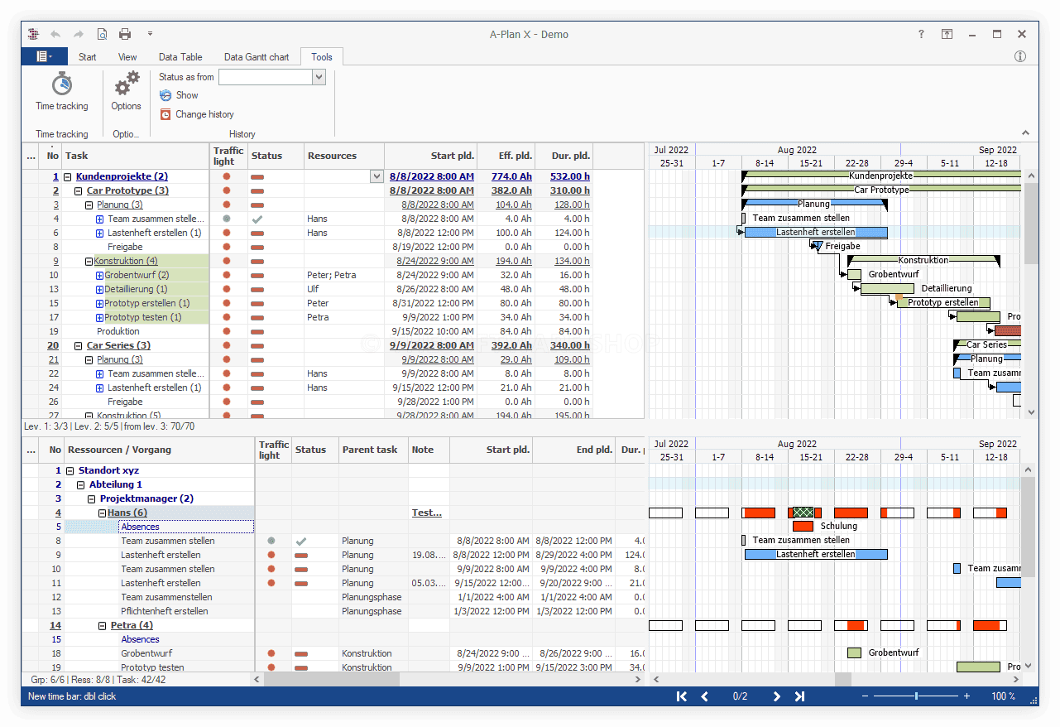Collapse Car Series (3) node
1060x727 pixels.
[x=79, y=345]
